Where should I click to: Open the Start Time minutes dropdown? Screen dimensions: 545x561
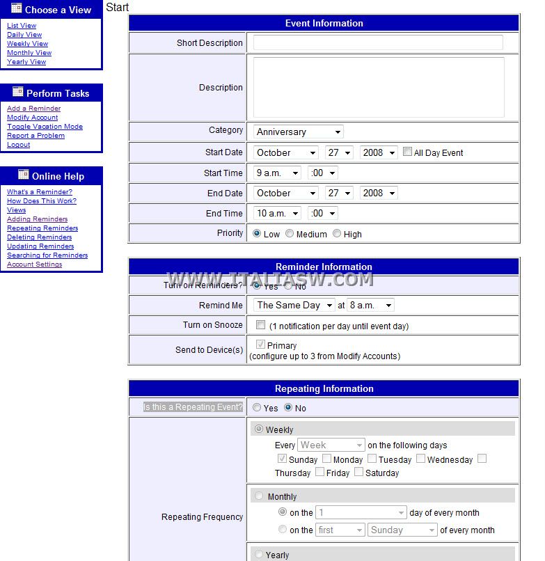click(x=323, y=173)
